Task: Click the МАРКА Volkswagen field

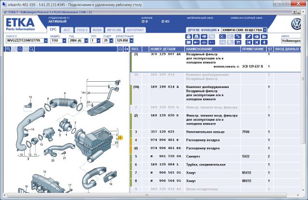Action: click(x=291, y=41)
